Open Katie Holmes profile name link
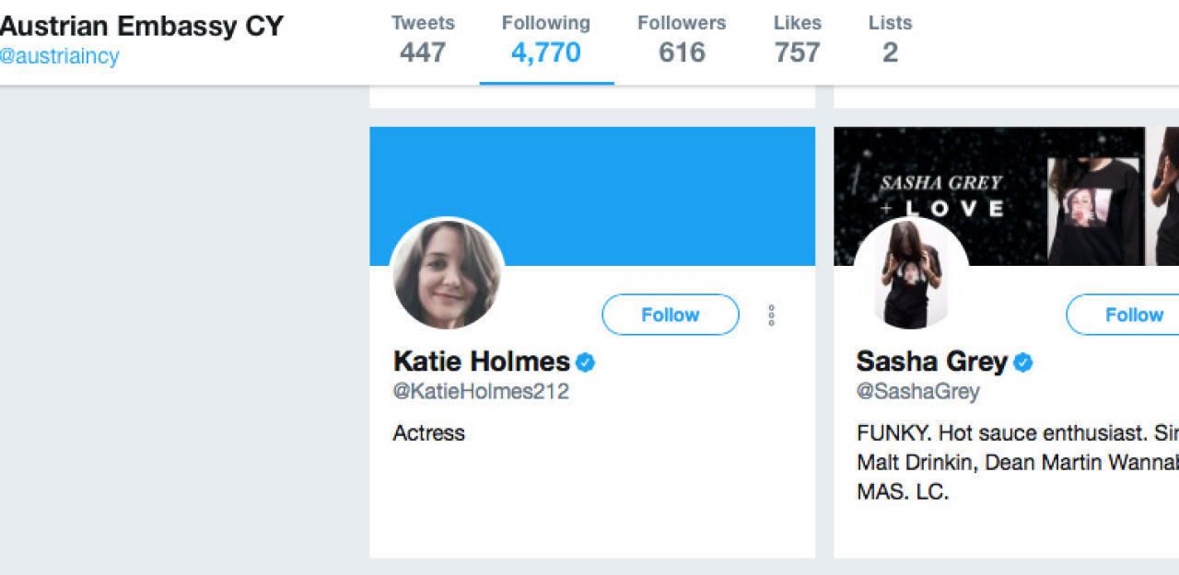Image resolution: width=1179 pixels, height=575 pixels. click(481, 362)
